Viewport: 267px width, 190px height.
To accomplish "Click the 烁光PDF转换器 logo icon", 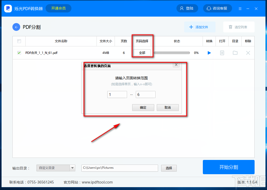I will (x=8, y=8).
